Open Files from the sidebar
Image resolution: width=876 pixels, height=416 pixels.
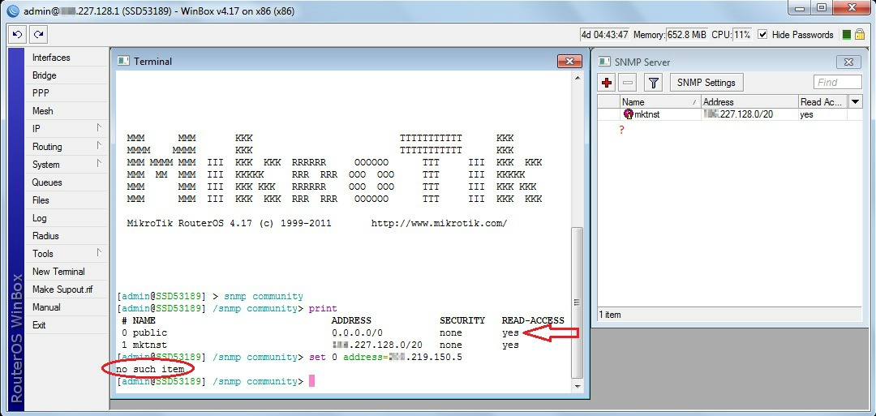coord(66,200)
